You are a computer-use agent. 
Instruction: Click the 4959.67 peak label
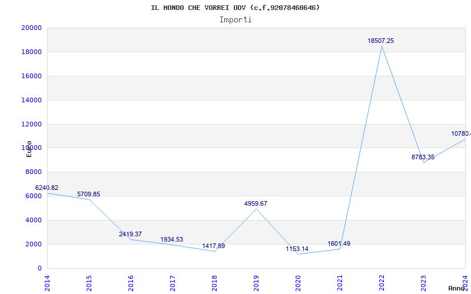[x=256, y=203]
